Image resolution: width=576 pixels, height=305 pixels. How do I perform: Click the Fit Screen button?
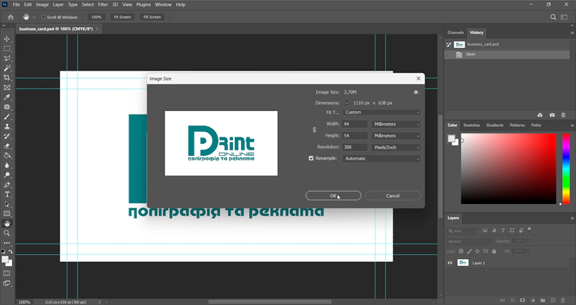(x=122, y=17)
